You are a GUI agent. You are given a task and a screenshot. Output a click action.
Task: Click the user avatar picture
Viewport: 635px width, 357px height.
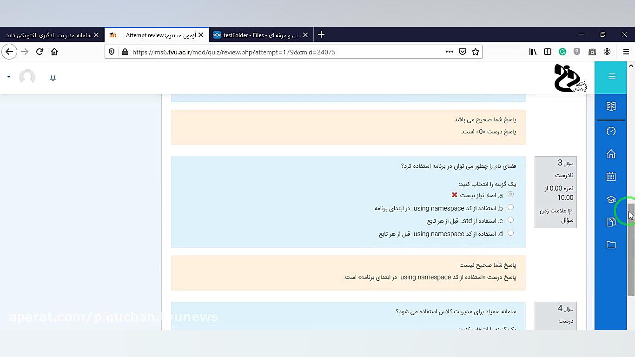click(x=27, y=77)
